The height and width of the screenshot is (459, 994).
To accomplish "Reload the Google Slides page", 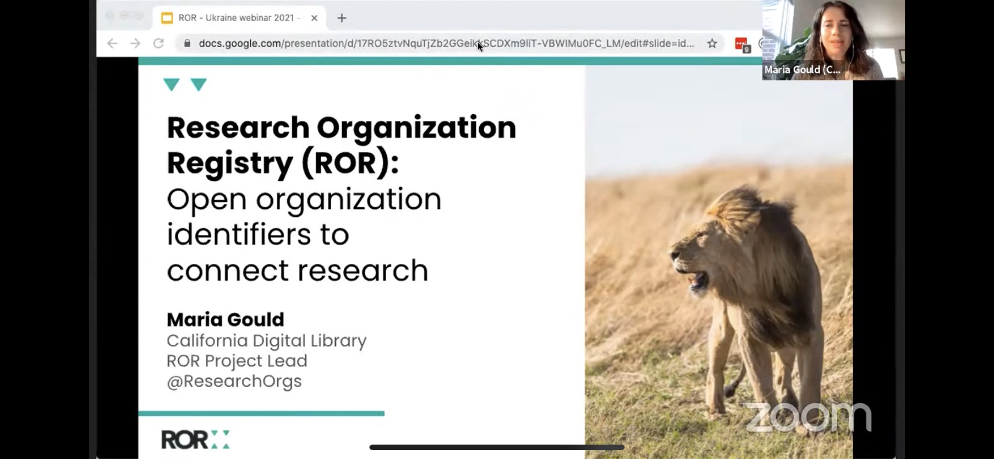I will pos(159,43).
